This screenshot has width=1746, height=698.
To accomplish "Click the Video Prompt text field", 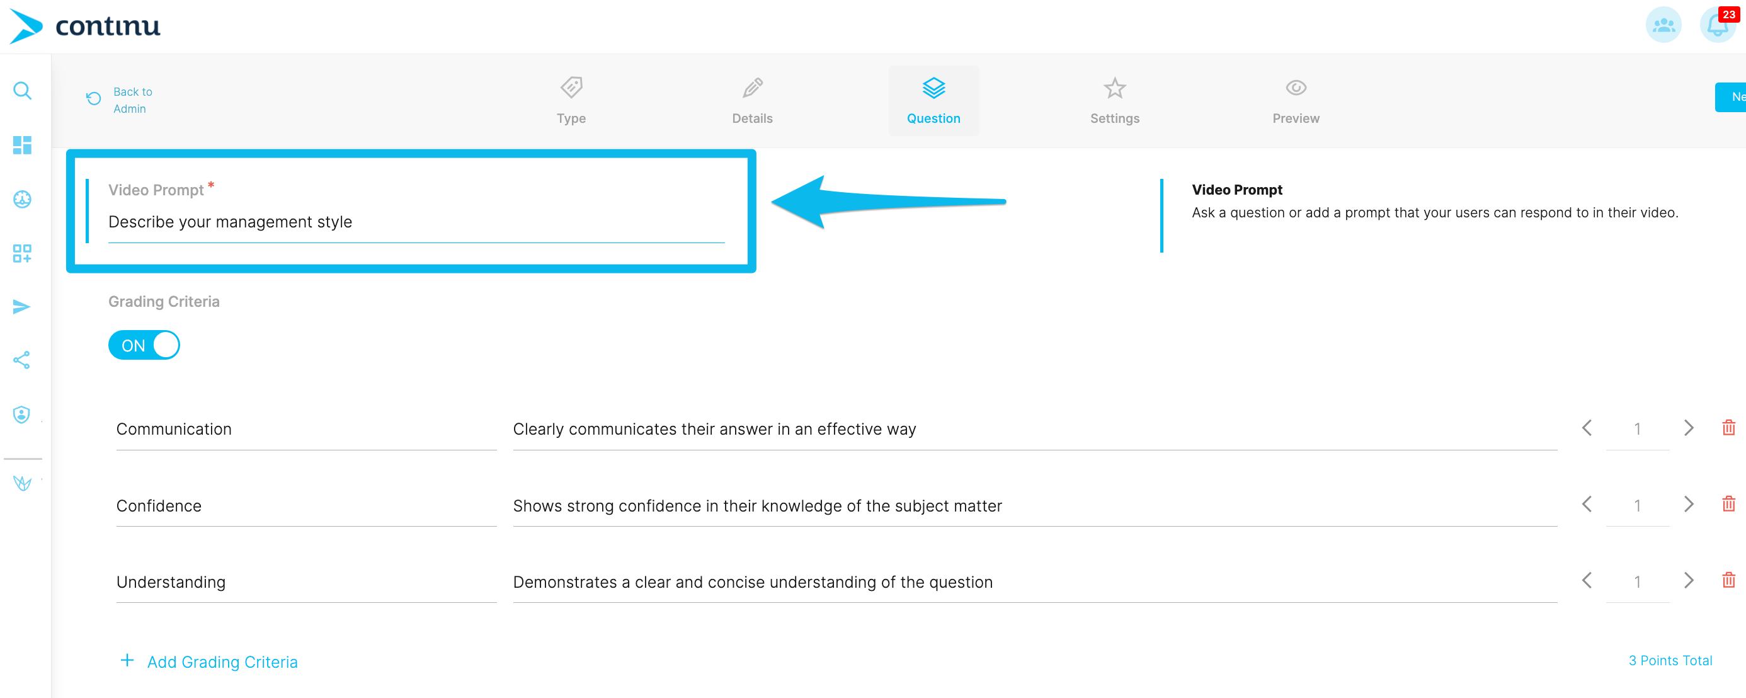I will coord(416,222).
